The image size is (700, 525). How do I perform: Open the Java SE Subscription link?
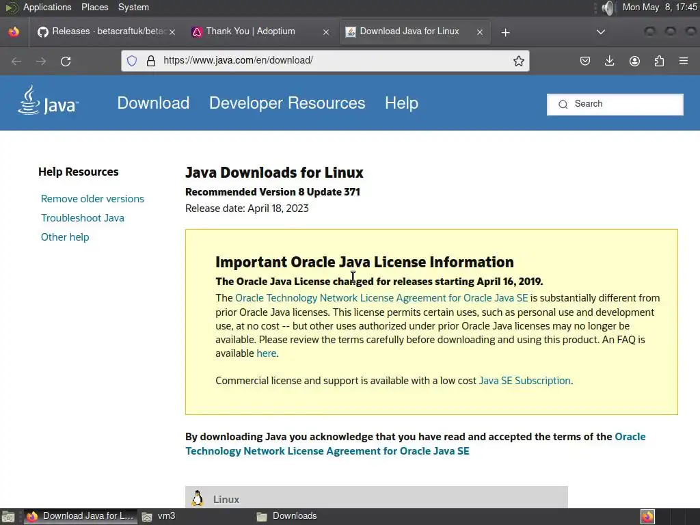click(524, 381)
